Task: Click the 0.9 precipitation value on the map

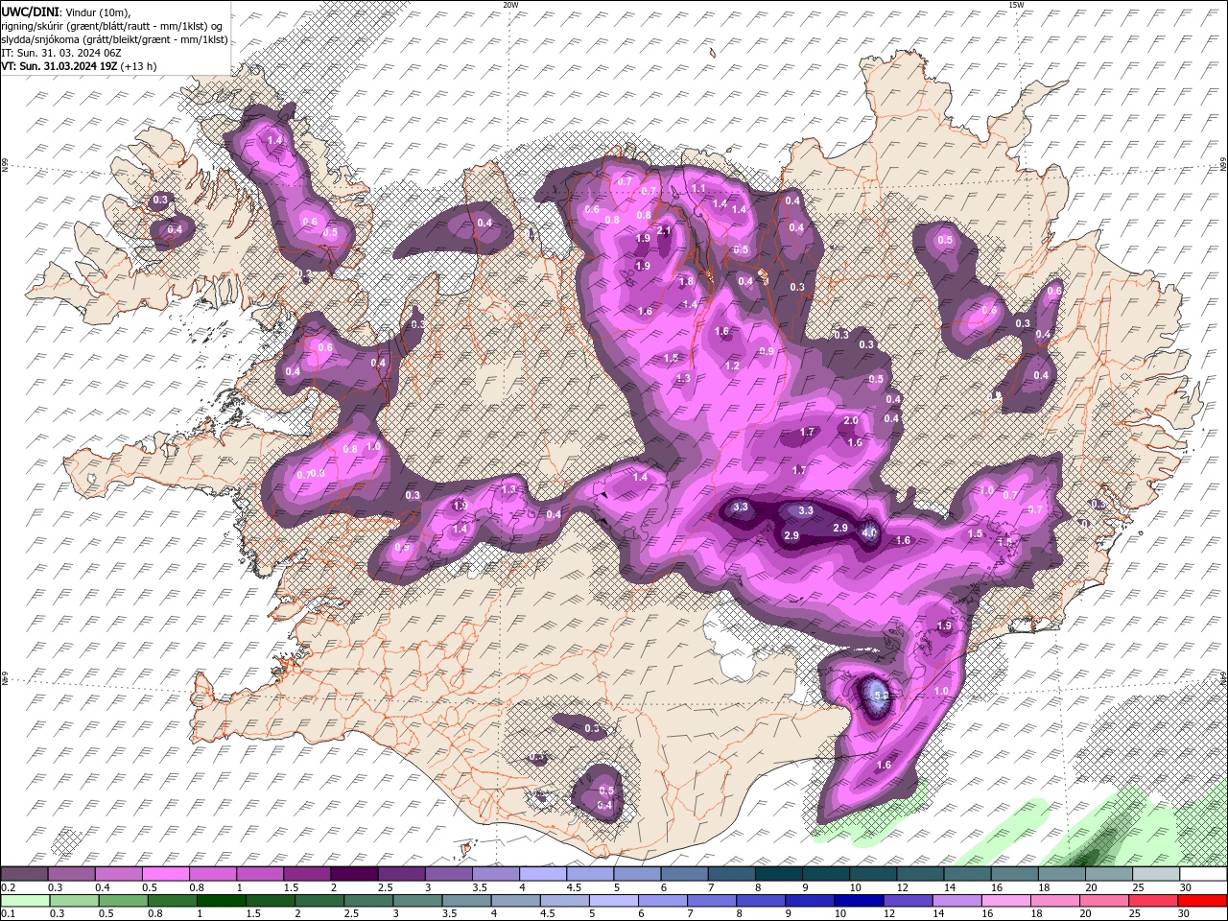Action: (767, 352)
